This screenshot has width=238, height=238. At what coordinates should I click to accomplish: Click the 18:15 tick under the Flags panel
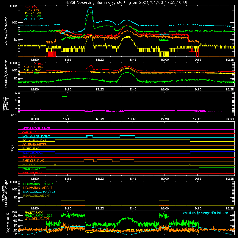[x=67, y=179]
